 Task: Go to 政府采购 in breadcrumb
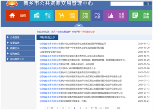tap(76, 31)
